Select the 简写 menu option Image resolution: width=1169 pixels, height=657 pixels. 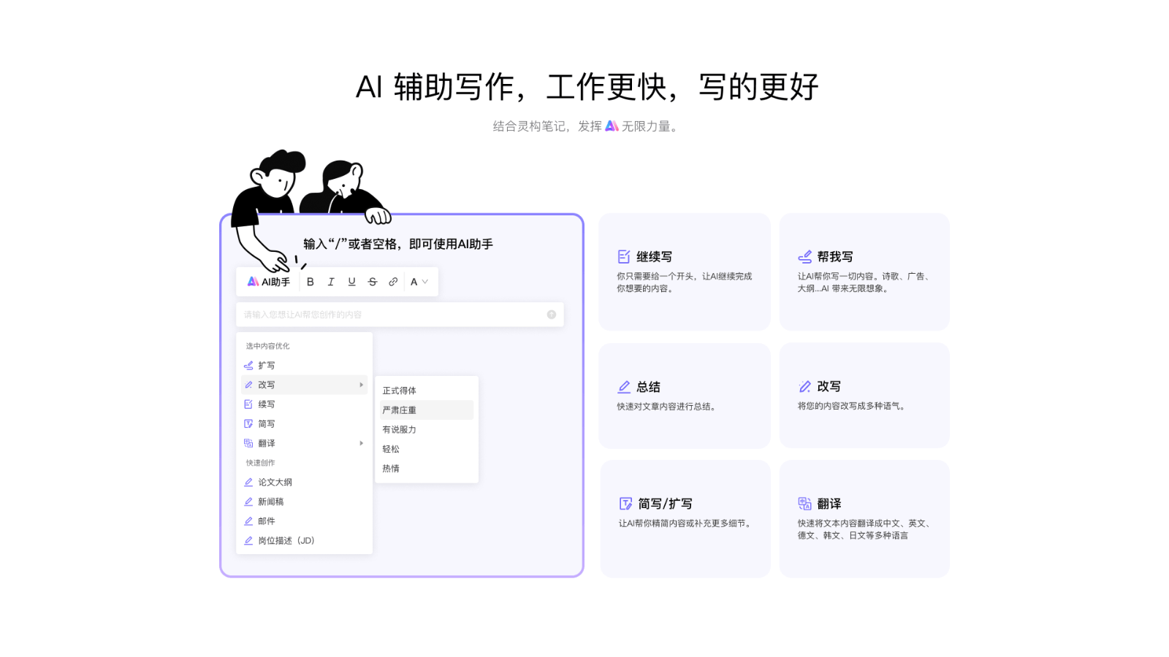(266, 424)
